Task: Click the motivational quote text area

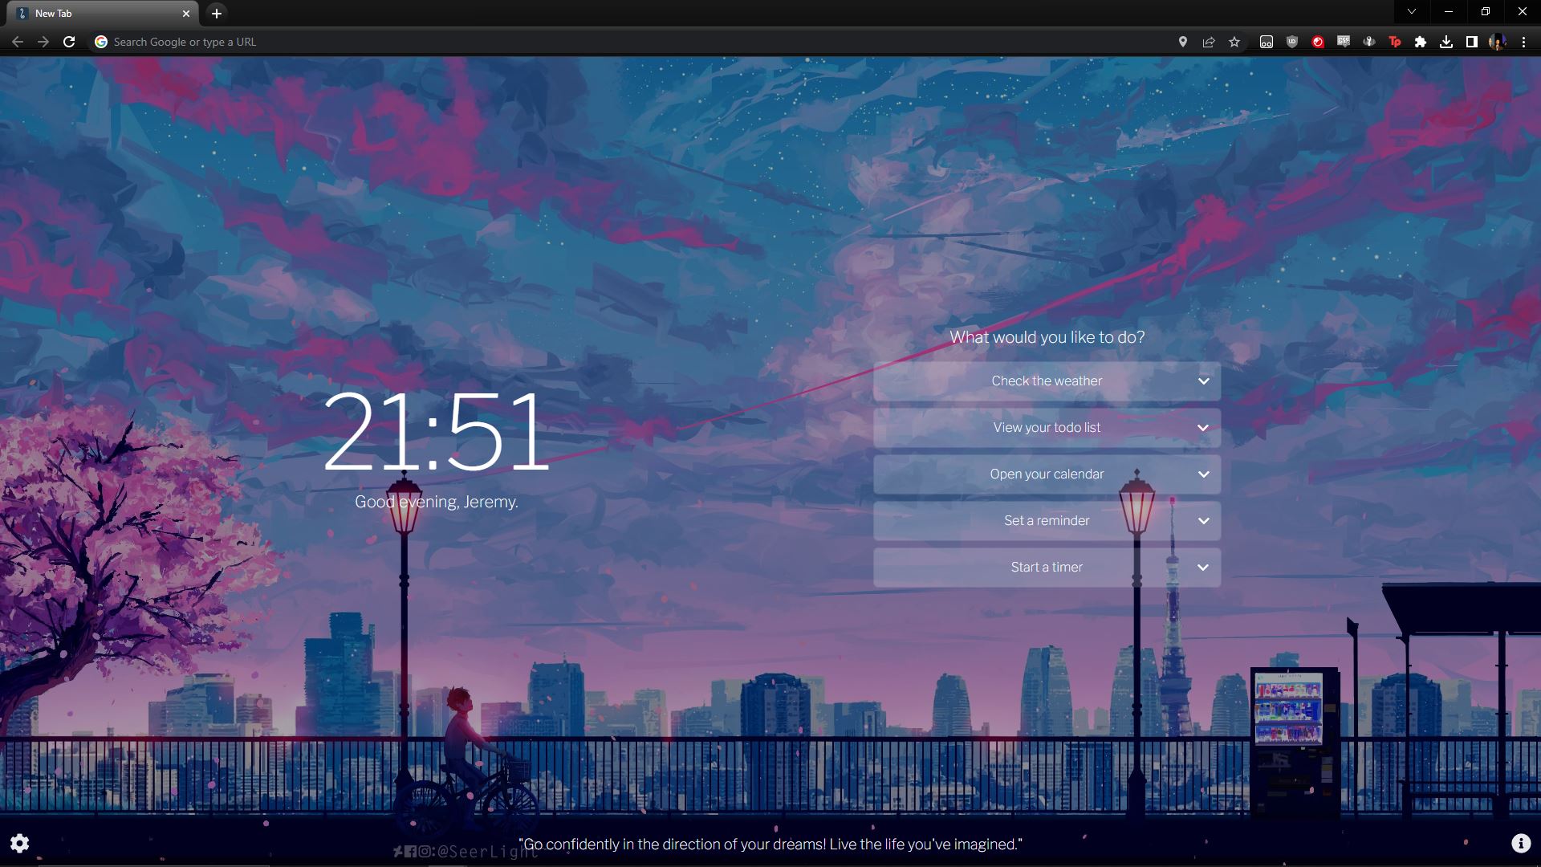Action: coord(770,844)
